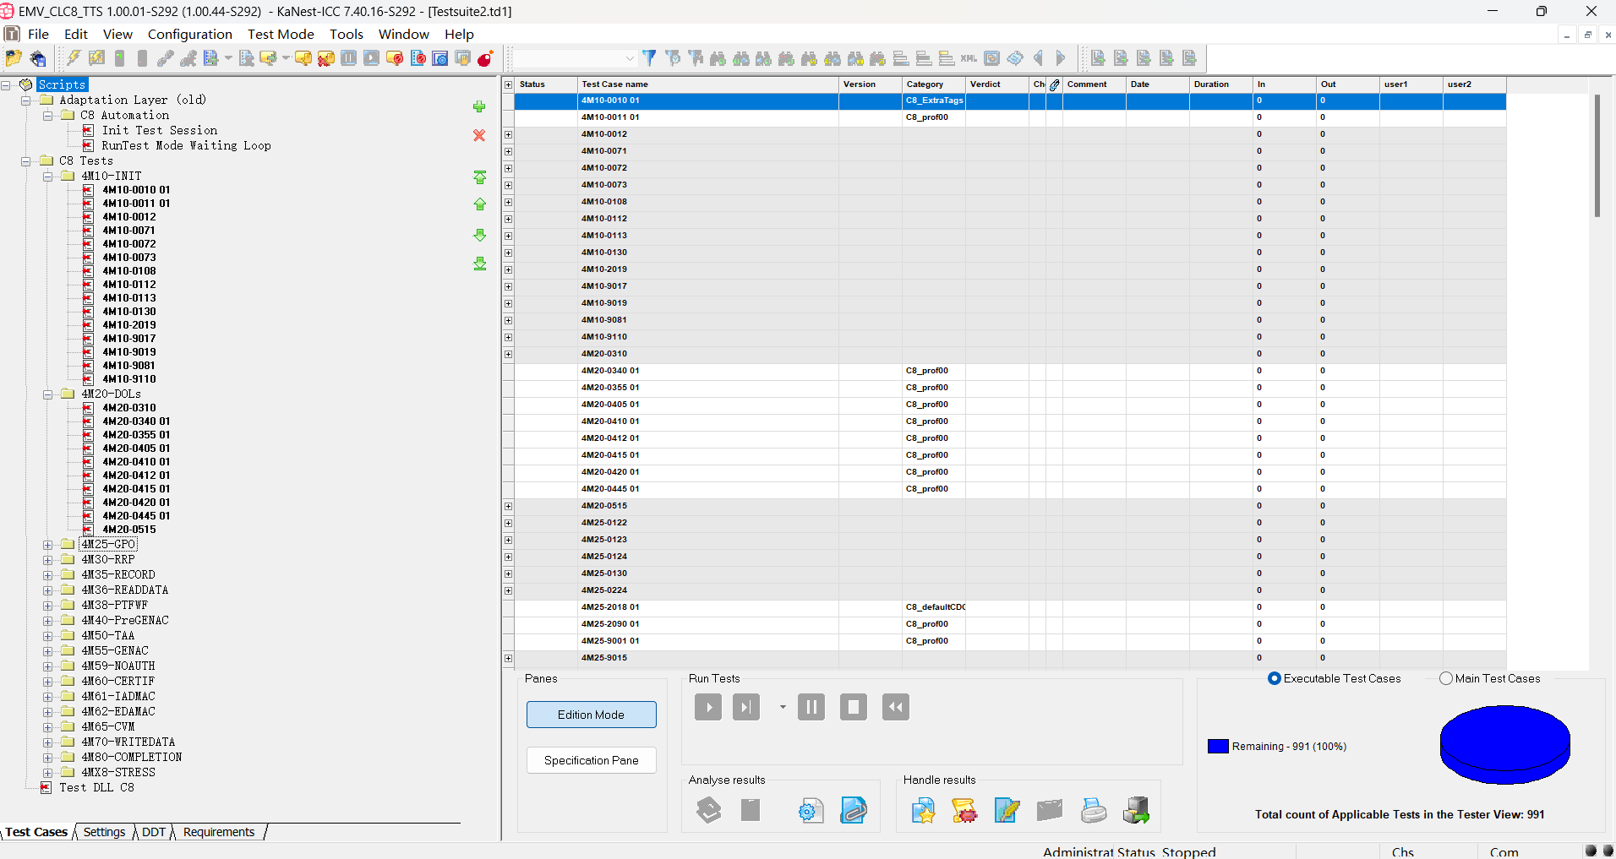
Task: Switch to the Requirements tab
Action: coord(218,832)
